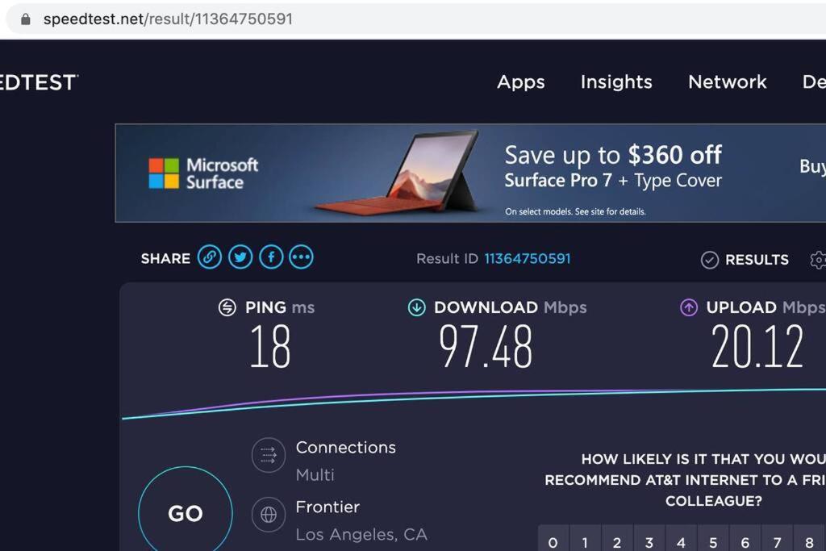Choose rating 3 on survey scale
This screenshot has width=826, height=551.
[649, 542]
